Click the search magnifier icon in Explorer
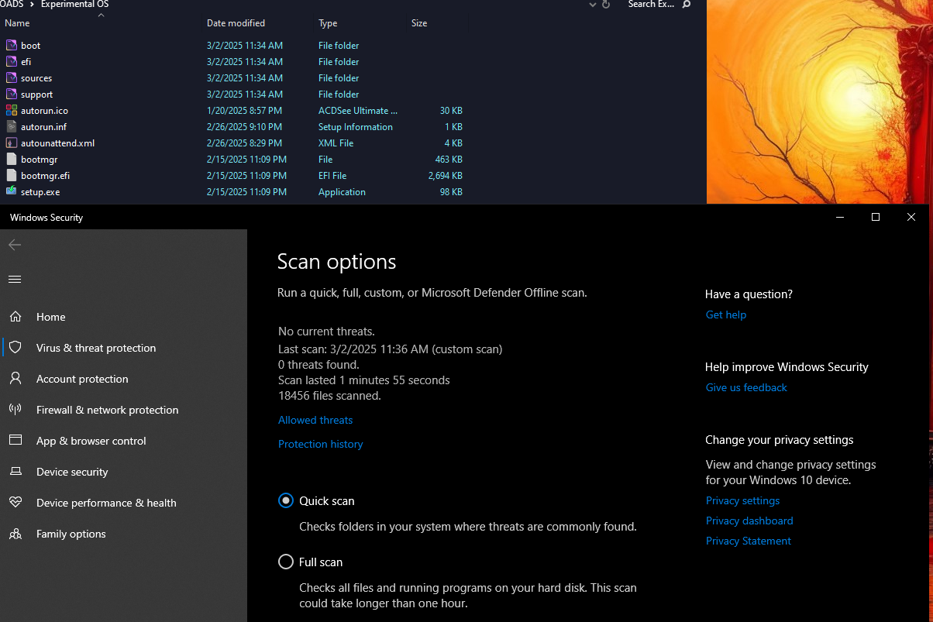Image resolution: width=933 pixels, height=622 pixels. [686, 5]
